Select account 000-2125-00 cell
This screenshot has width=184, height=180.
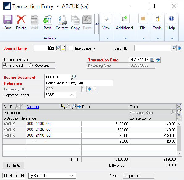tap(53, 130)
